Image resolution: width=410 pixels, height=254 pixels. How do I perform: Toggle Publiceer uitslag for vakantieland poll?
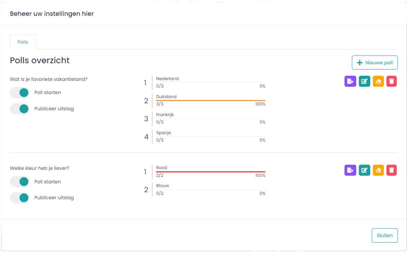[x=20, y=109]
